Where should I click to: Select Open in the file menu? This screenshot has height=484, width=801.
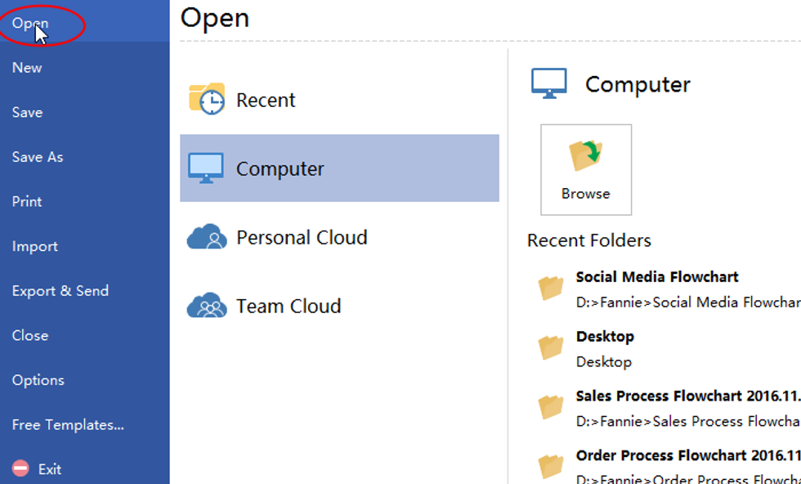tap(30, 23)
